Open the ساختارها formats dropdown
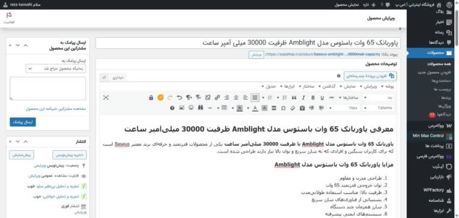Screen dimensions: 459x218 pyautogui.click(x=348, y=97)
